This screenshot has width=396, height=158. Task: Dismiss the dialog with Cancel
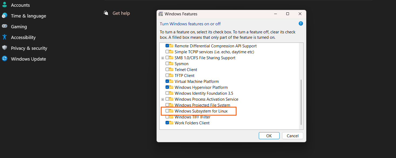pyautogui.click(x=292, y=135)
